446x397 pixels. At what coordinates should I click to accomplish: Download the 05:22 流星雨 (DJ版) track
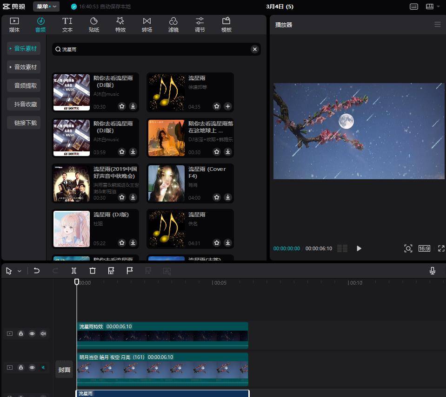point(133,243)
